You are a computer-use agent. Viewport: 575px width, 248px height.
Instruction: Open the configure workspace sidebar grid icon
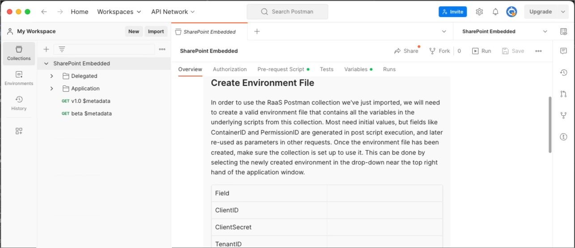19,131
